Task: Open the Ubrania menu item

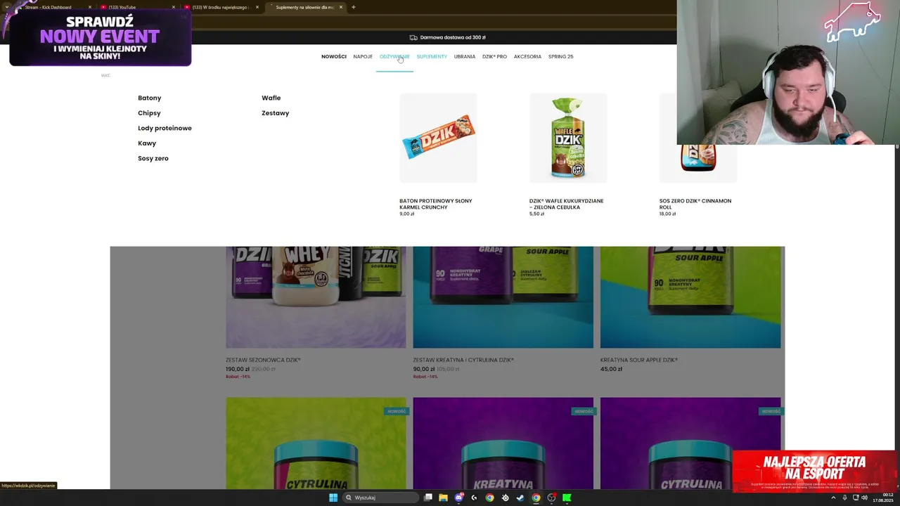Action: point(465,56)
